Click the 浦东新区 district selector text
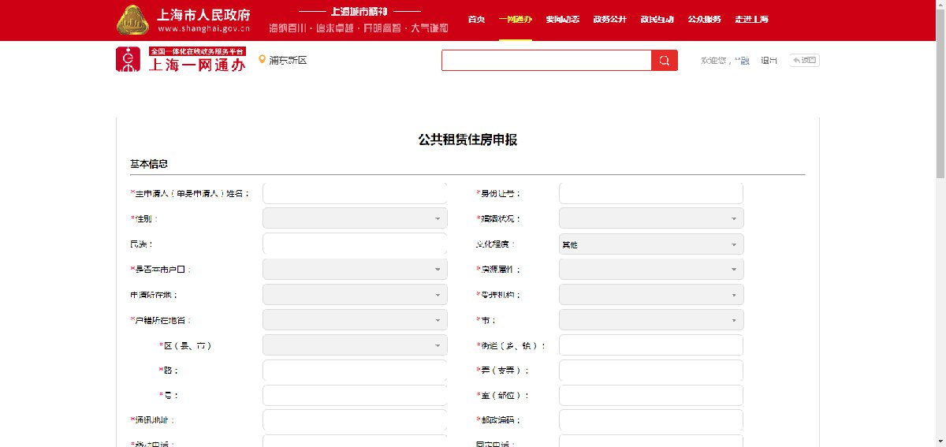 coord(287,60)
